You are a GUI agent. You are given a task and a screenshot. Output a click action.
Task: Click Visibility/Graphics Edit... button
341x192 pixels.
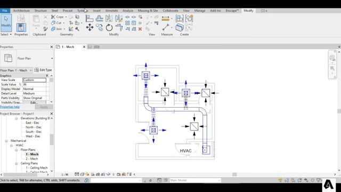(34, 102)
